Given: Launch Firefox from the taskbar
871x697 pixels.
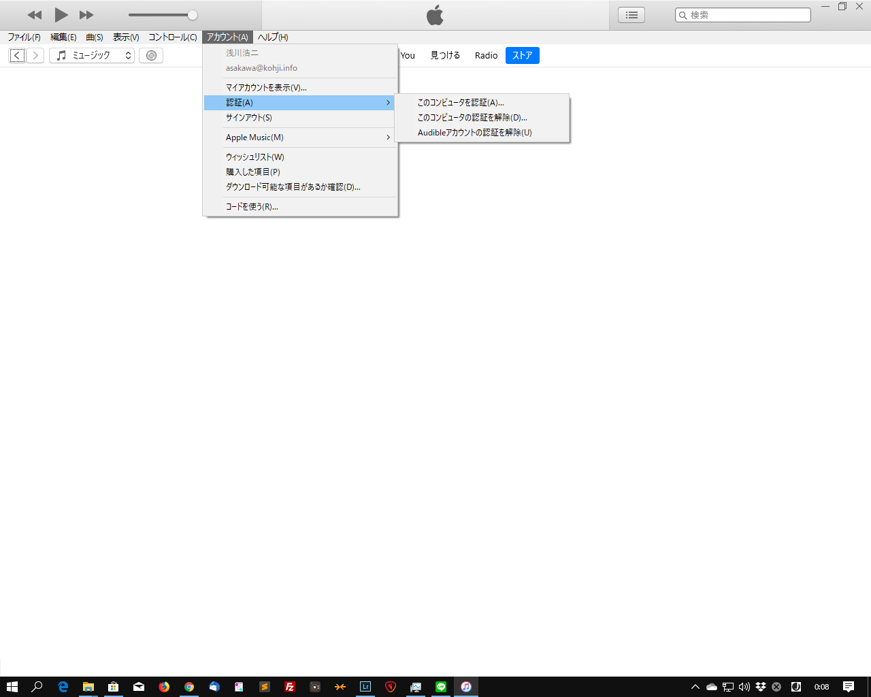Looking at the screenshot, I should pyautogui.click(x=164, y=687).
